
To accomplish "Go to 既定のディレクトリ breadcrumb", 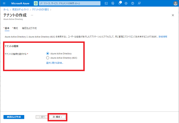I will (20, 10).
